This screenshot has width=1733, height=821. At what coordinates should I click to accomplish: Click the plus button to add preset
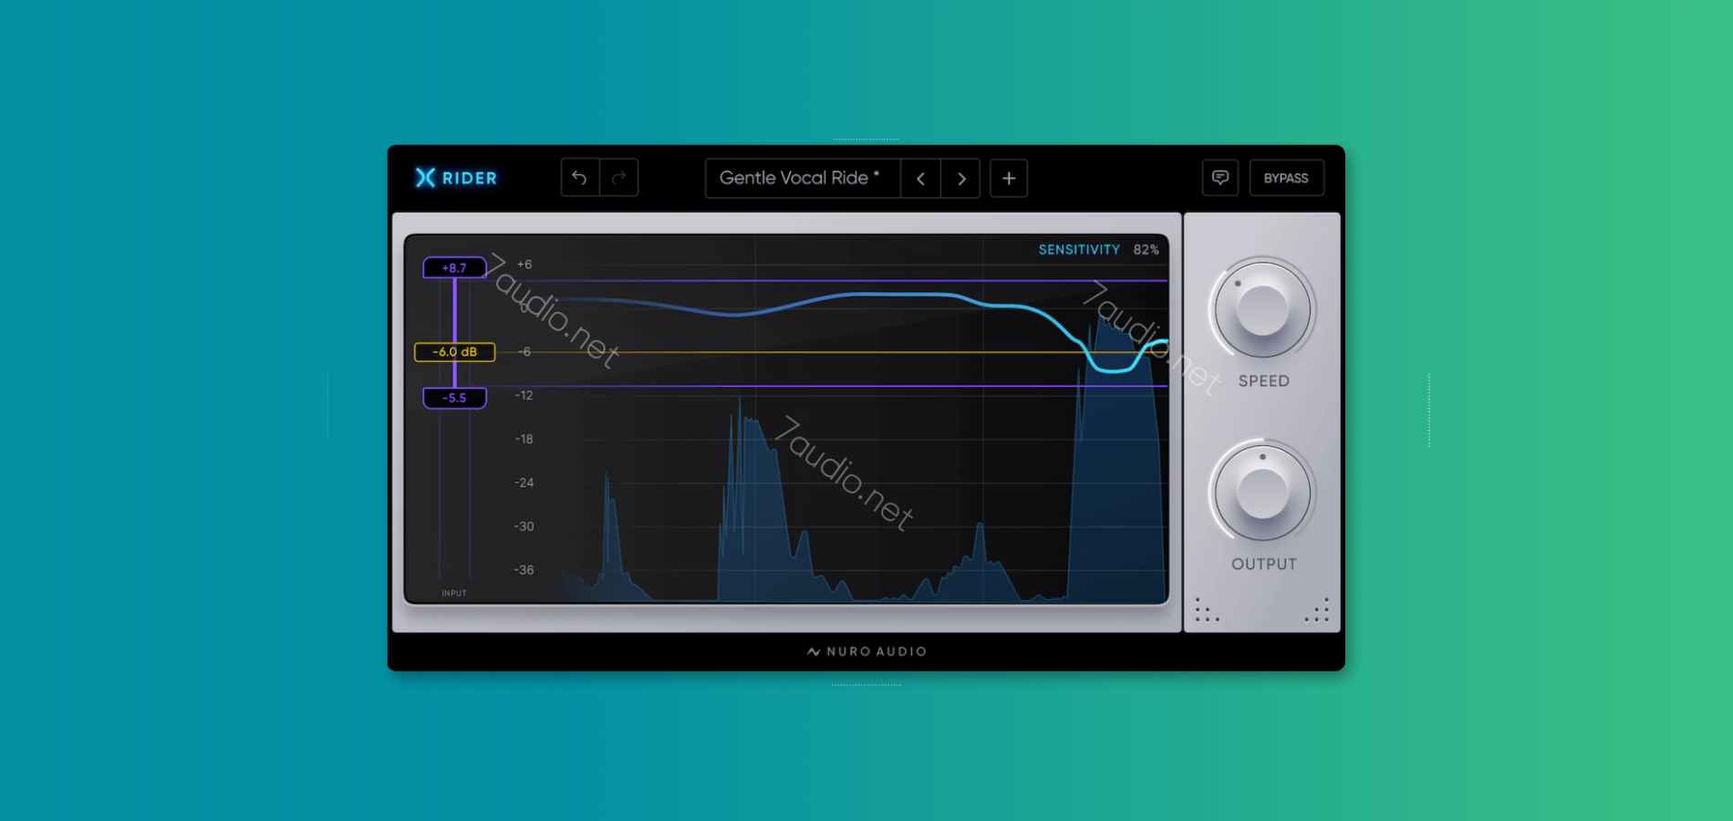1009,179
